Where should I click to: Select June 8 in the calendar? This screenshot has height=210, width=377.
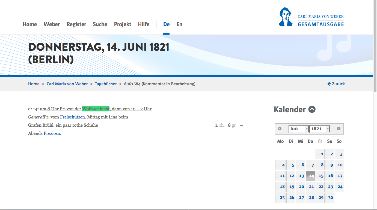click(x=320, y=165)
